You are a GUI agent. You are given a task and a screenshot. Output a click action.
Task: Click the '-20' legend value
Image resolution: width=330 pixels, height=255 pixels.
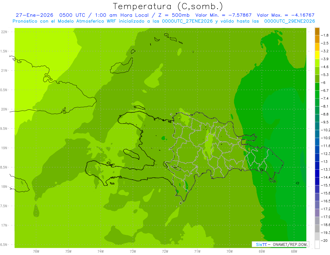pyautogui.click(x=324, y=241)
